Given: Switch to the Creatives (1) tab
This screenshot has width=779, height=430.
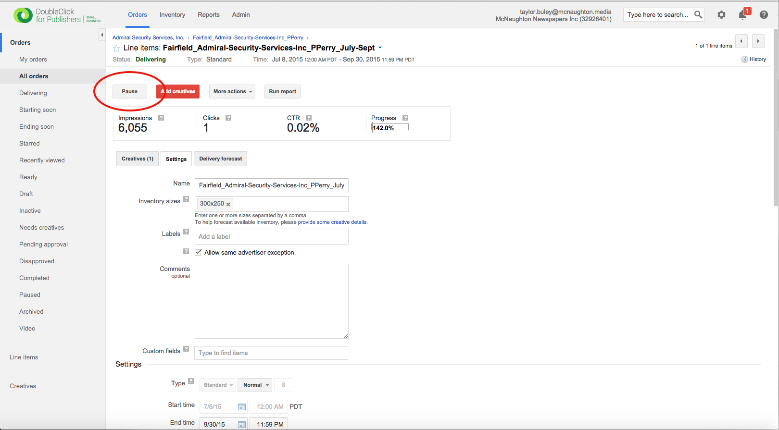Looking at the screenshot, I should [x=138, y=159].
